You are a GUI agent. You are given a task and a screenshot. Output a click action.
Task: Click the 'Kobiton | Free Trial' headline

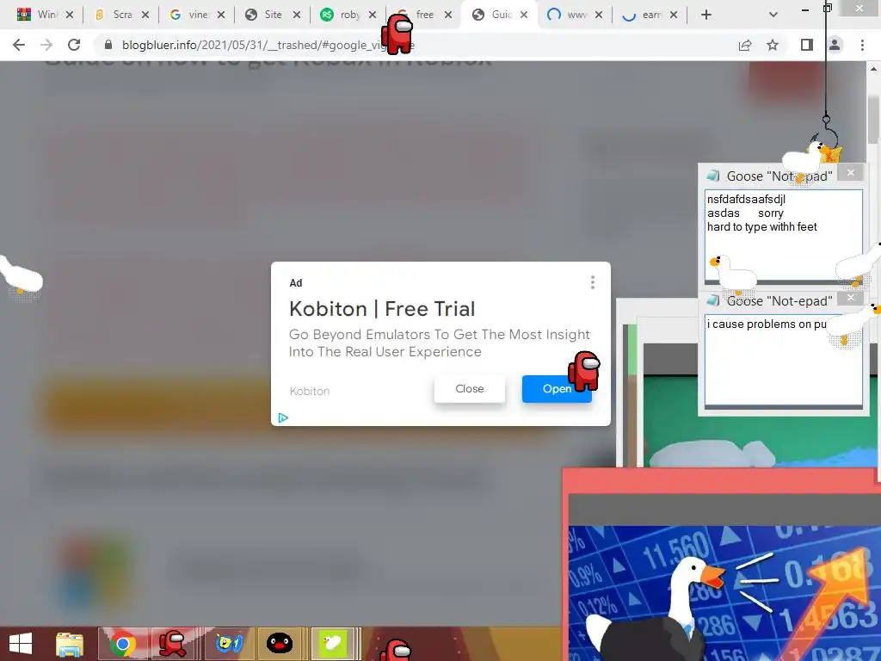(x=382, y=309)
